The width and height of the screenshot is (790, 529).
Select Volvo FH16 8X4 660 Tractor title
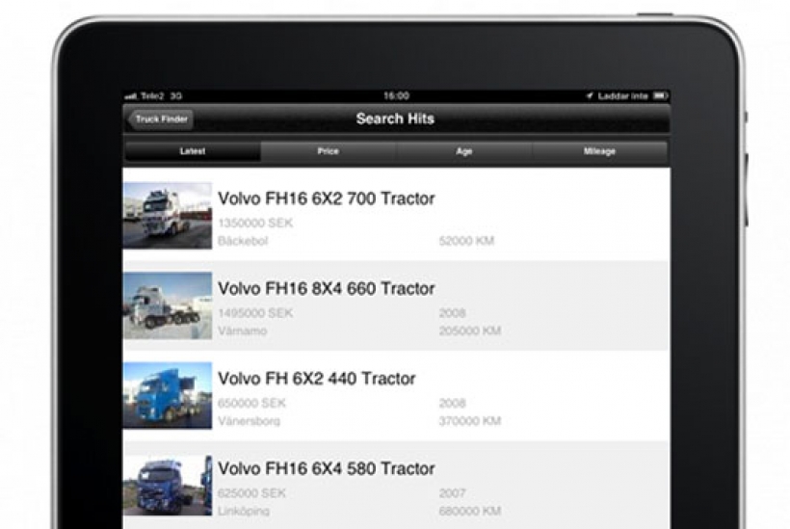[x=326, y=289]
